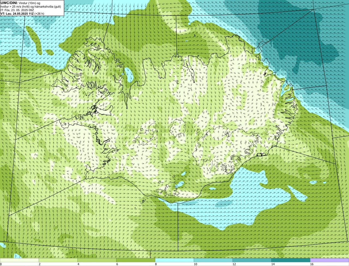Click the legend tick label '8'

click(x=156, y=264)
